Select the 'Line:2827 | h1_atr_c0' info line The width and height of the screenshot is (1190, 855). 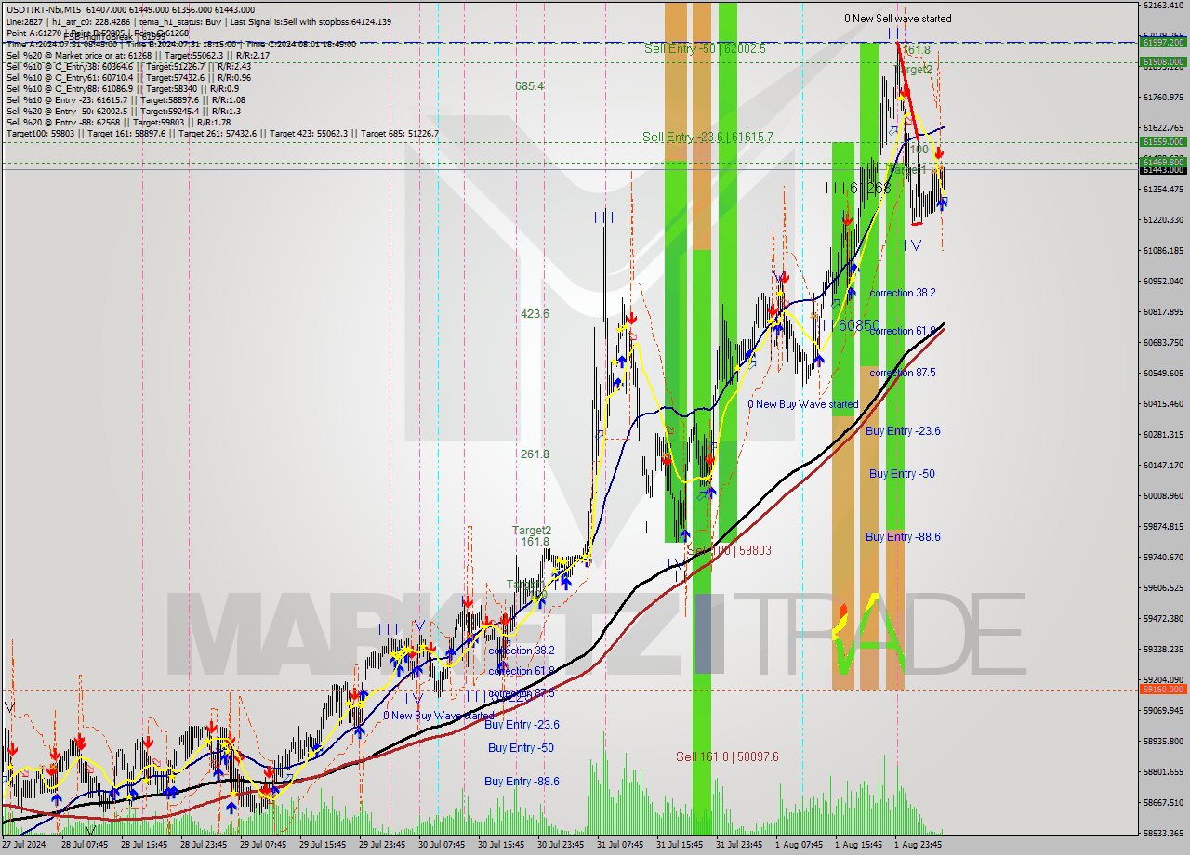[199, 21]
